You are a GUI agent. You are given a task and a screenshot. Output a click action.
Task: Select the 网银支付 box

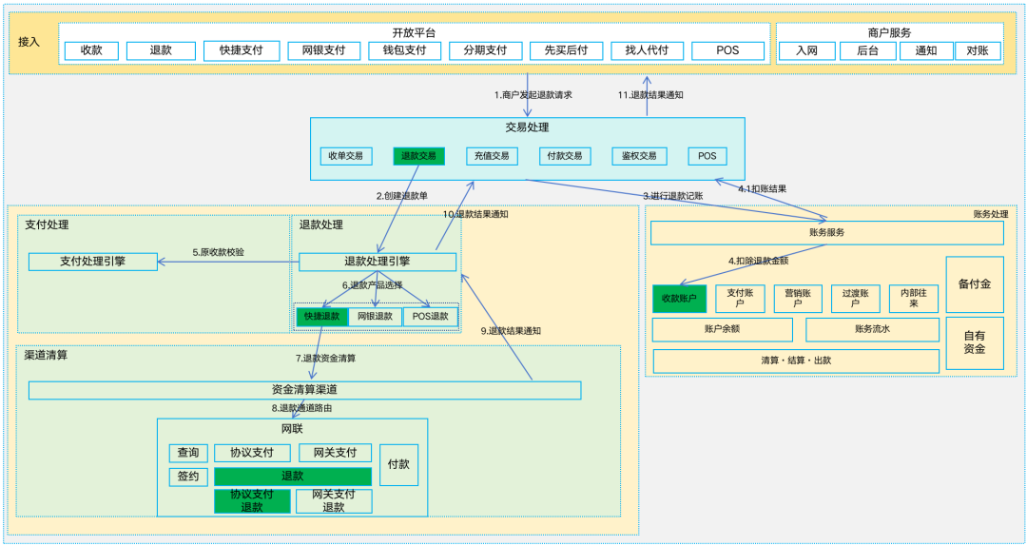tap(324, 50)
